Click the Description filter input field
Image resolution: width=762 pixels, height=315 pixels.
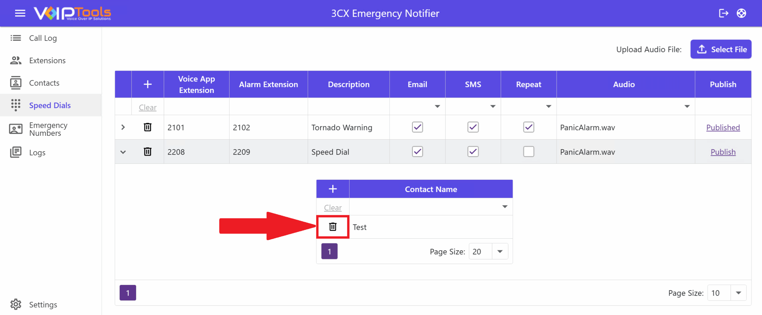[x=349, y=106]
